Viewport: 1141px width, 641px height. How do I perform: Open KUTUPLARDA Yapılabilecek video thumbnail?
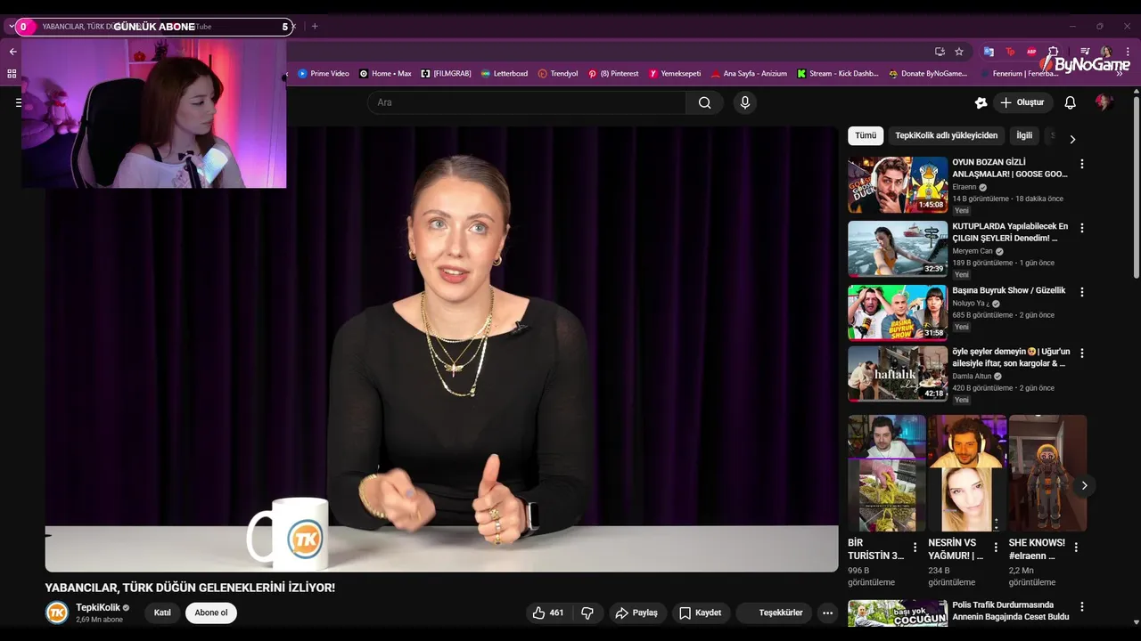pos(898,249)
